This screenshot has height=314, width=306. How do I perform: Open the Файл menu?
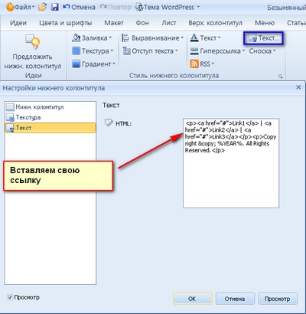pos(21,7)
